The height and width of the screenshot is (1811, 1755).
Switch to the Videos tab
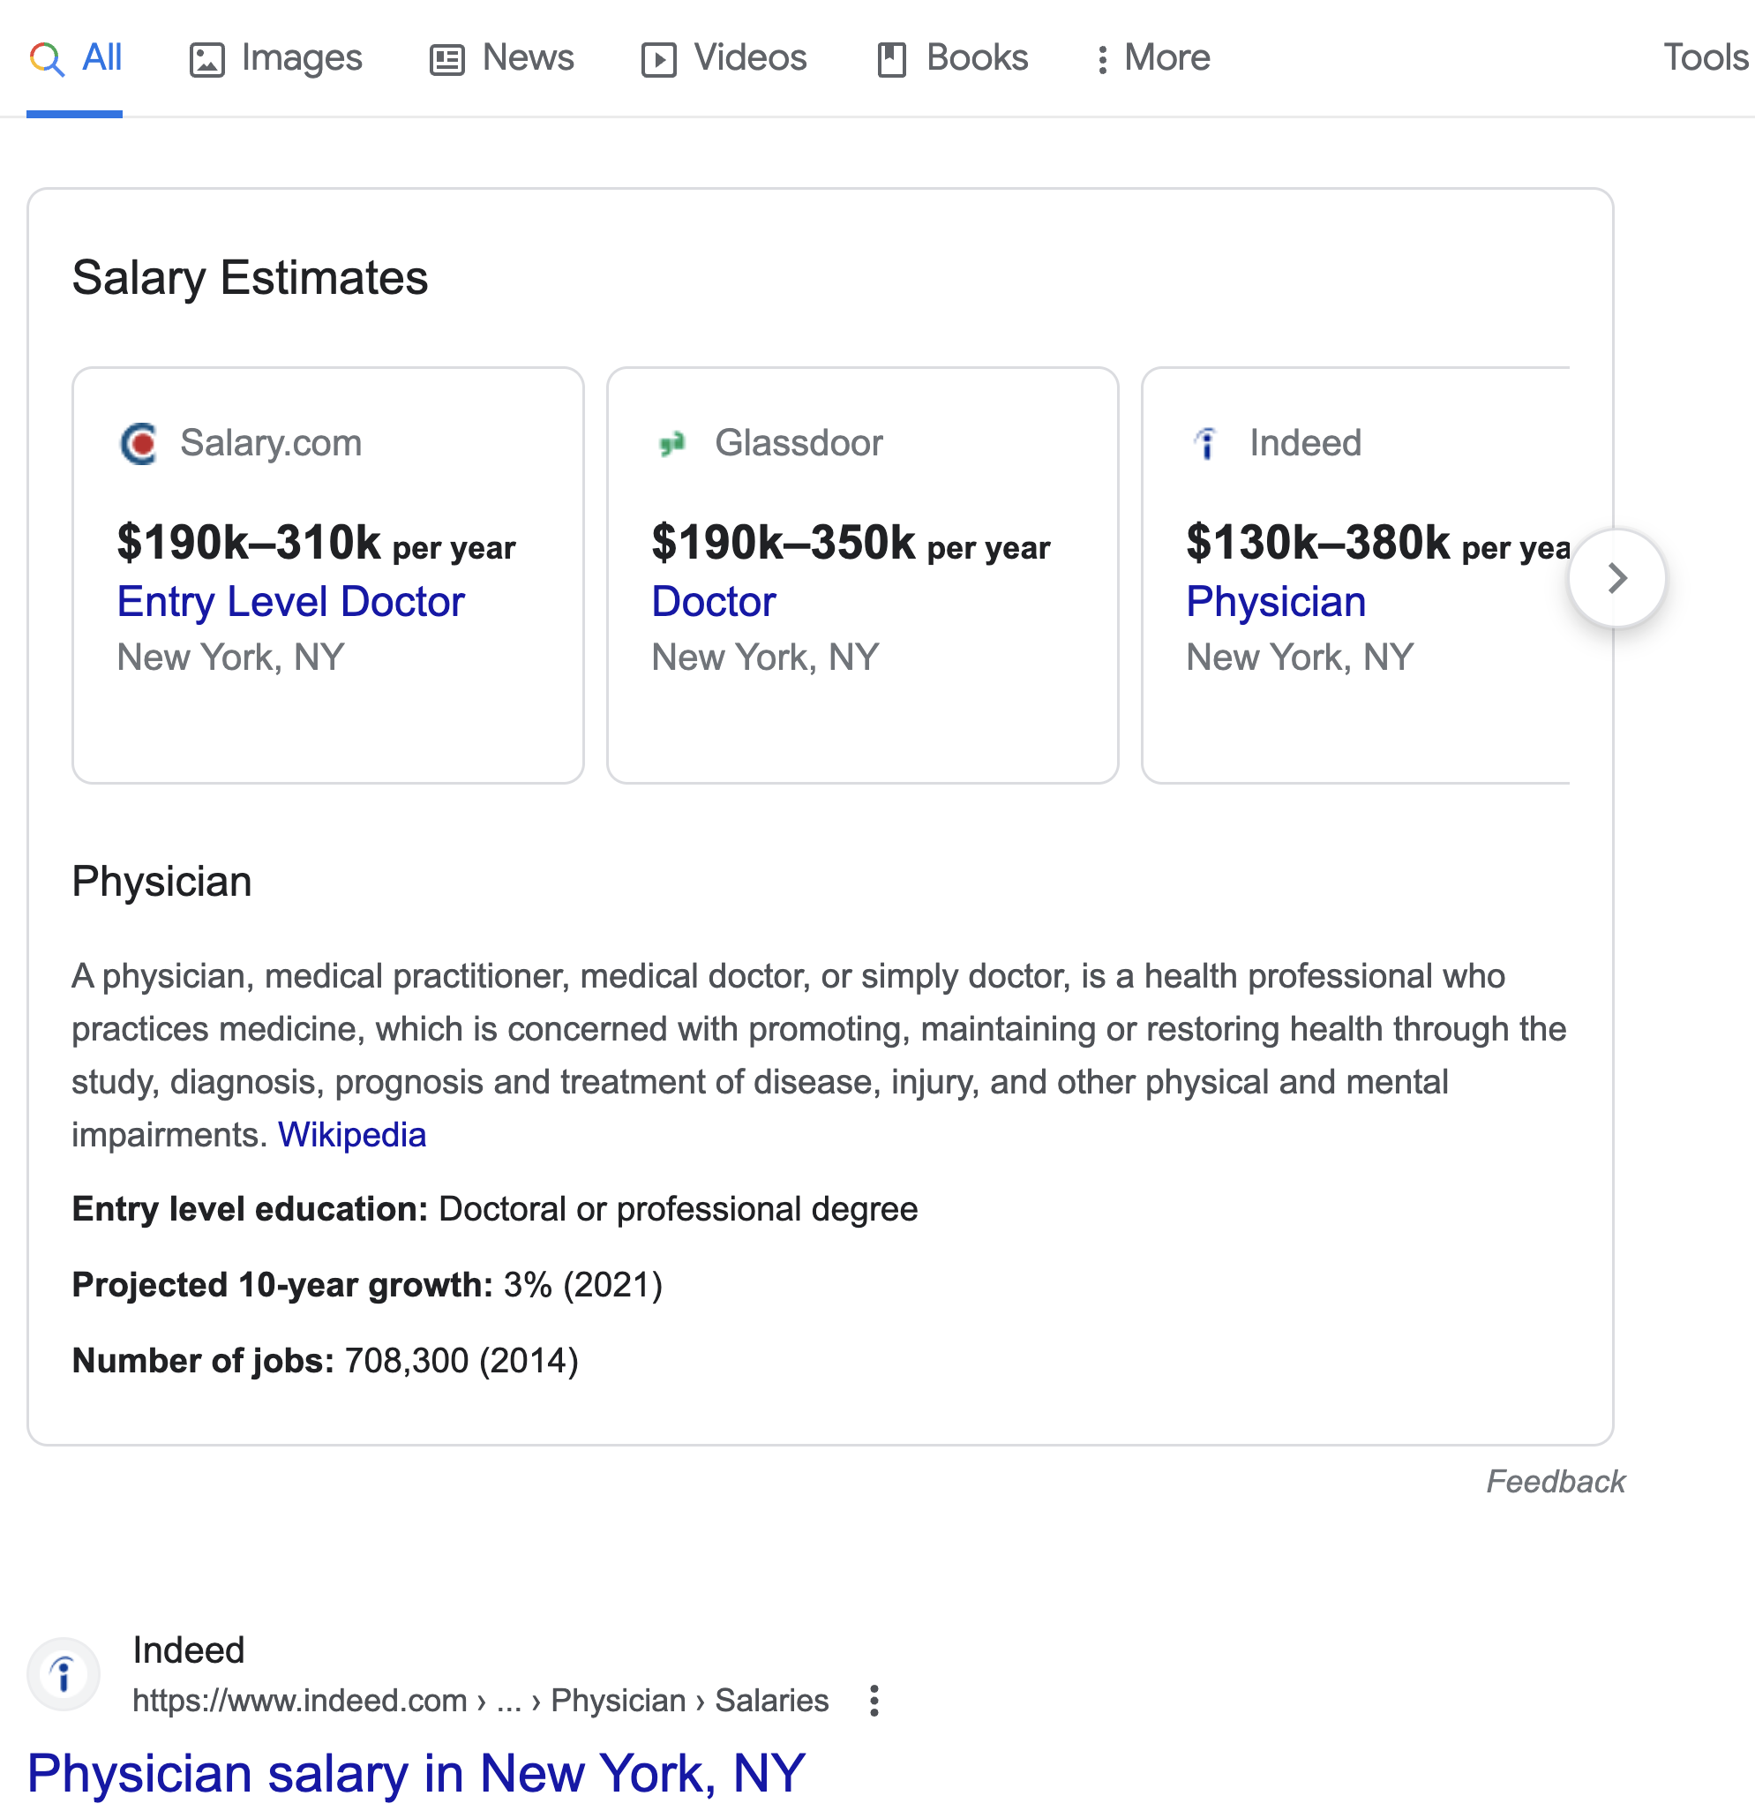click(724, 58)
